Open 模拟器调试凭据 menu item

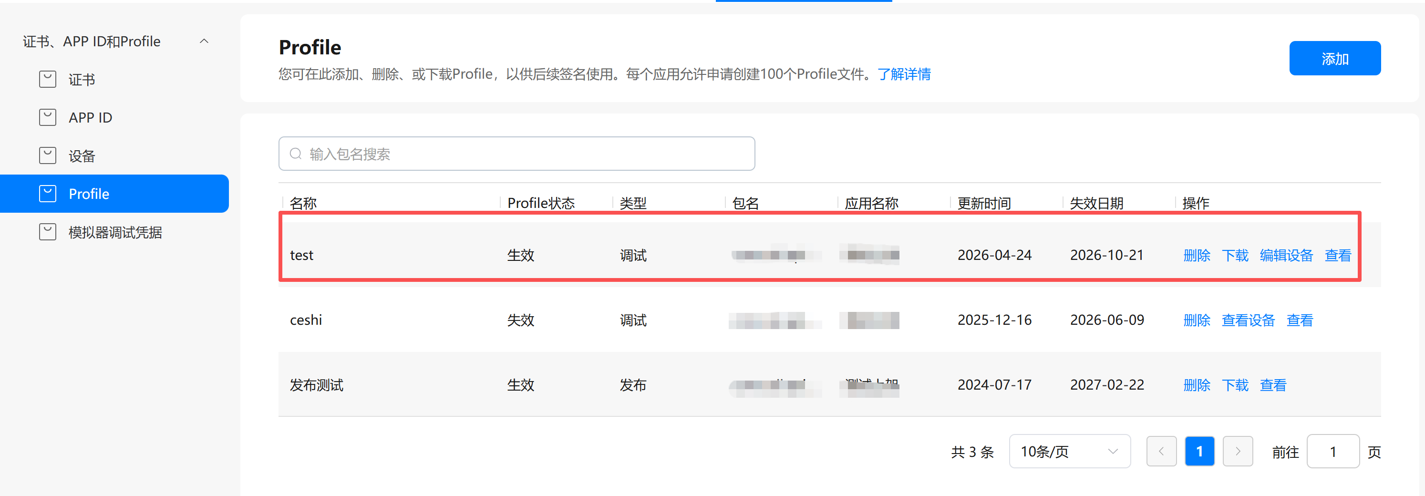pos(114,232)
